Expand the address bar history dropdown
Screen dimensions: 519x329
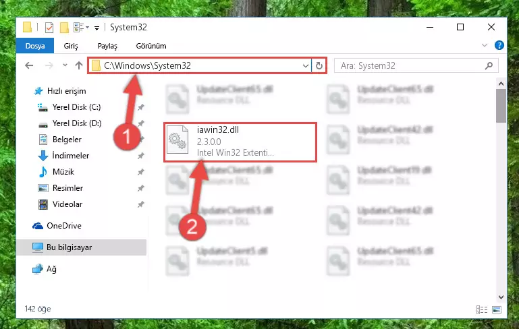[306, 66]
